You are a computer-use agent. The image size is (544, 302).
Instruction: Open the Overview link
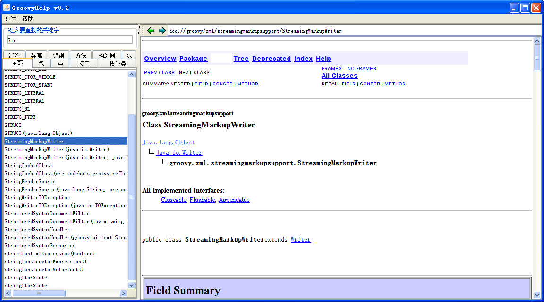[160, 59]
